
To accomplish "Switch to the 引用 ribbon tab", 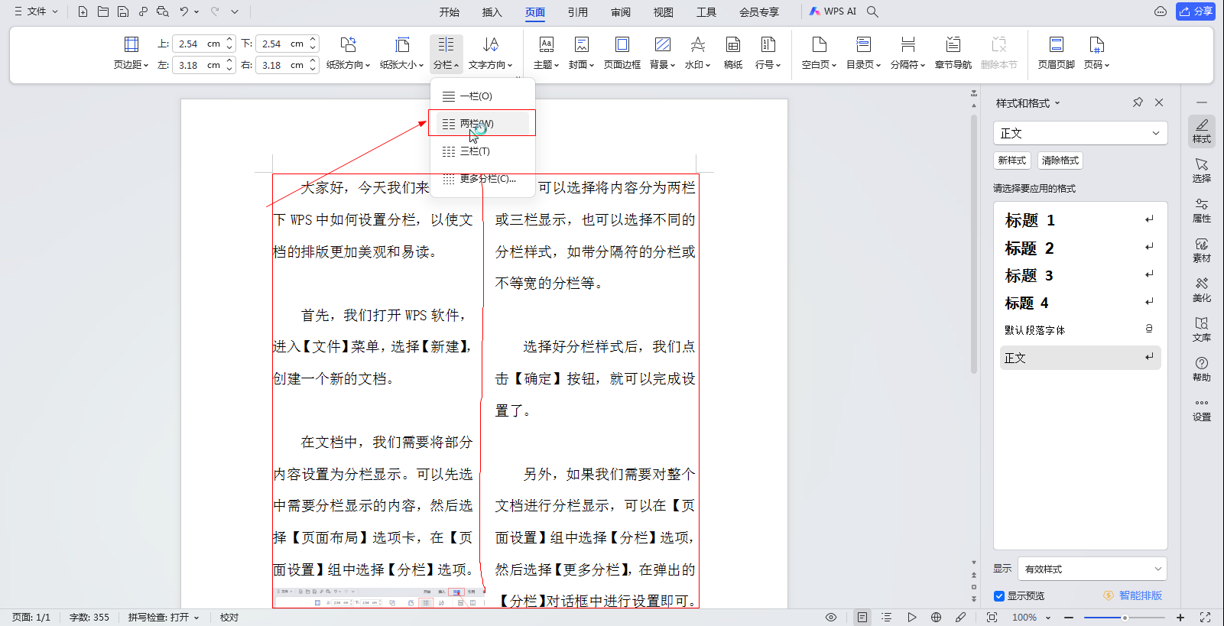I will point(578,11).
